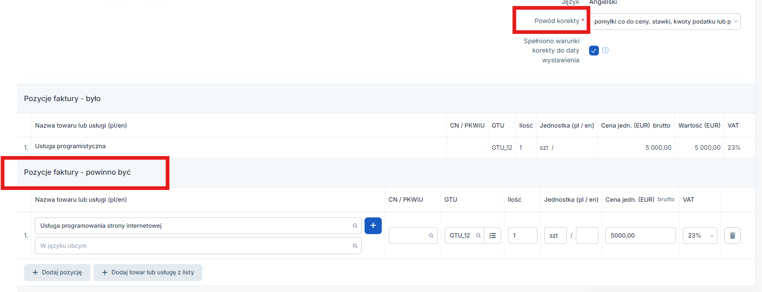Viewport: 762px width, 292px height.
Task: Click Dodaj towar lub usługę z listy
Action: (x=148, y=272)
